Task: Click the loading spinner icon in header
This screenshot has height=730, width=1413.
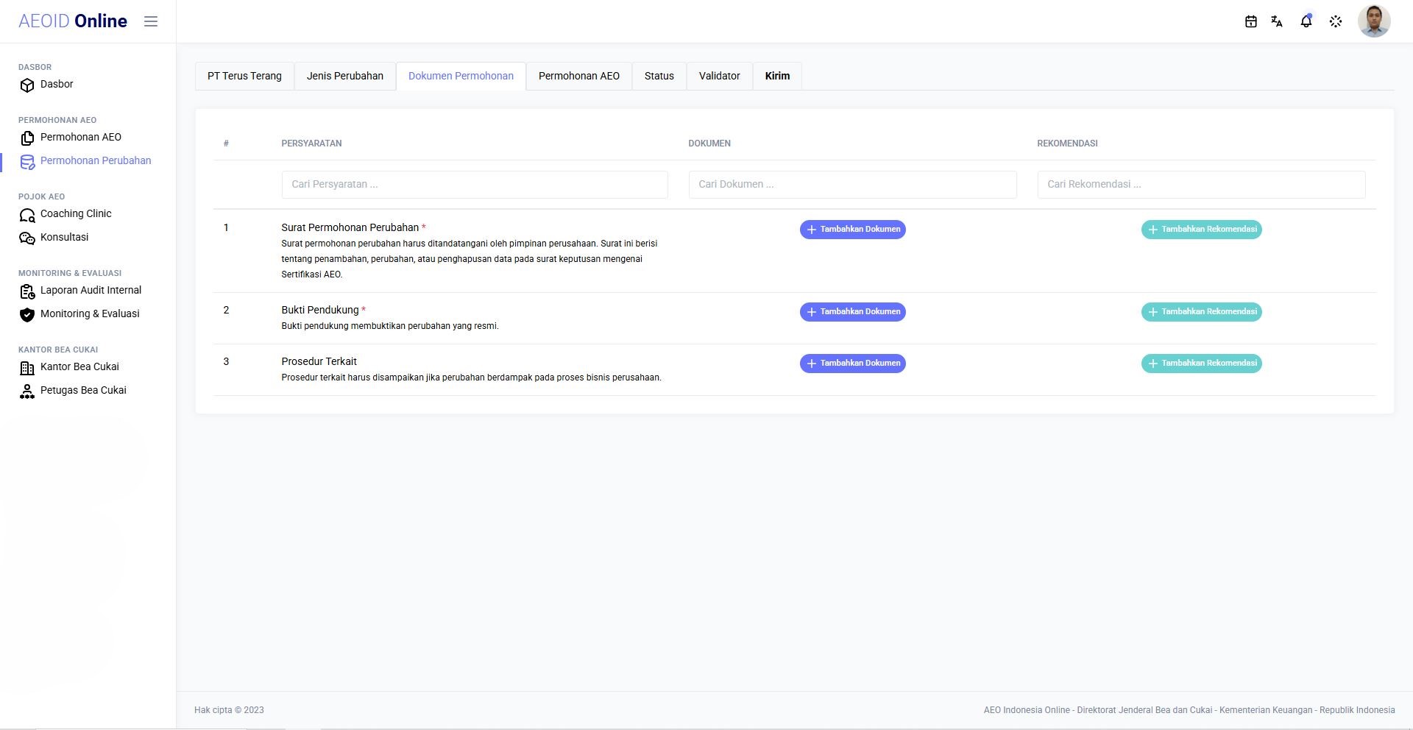Action: 1336,21
